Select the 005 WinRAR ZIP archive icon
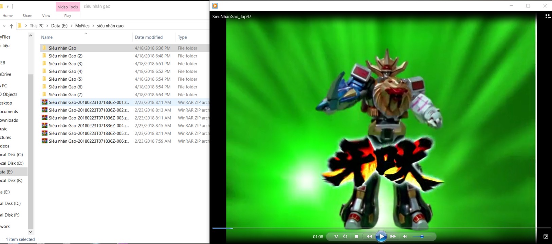 [44, 133]
